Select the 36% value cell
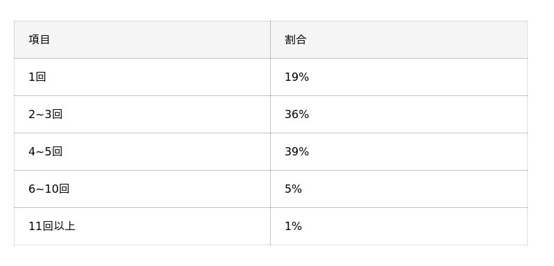 click(399, 114)
